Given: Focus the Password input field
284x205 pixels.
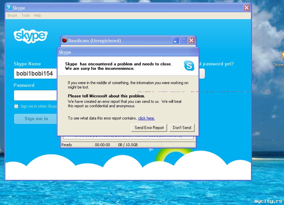Looking at the screenshot, I should click(x=35, y=95).
